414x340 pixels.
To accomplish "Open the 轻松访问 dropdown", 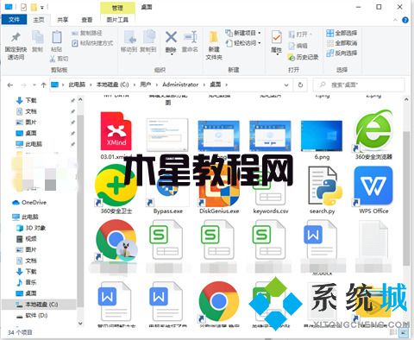I will 243,43.
